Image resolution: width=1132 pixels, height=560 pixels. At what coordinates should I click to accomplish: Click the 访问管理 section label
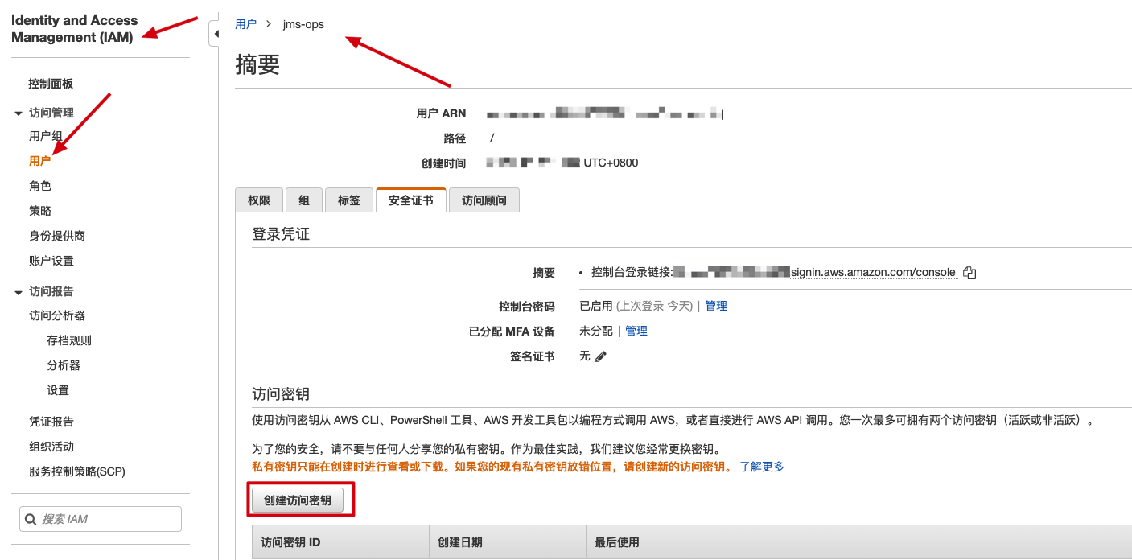51,113
